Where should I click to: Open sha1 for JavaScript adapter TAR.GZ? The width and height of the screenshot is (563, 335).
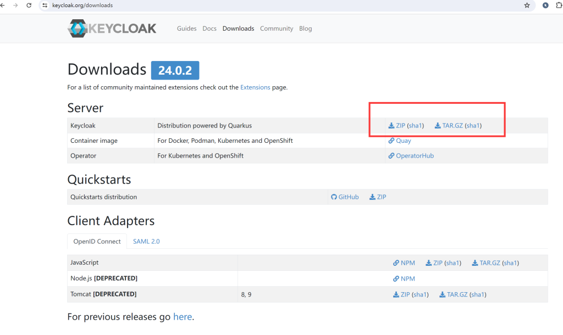point(511,263)
